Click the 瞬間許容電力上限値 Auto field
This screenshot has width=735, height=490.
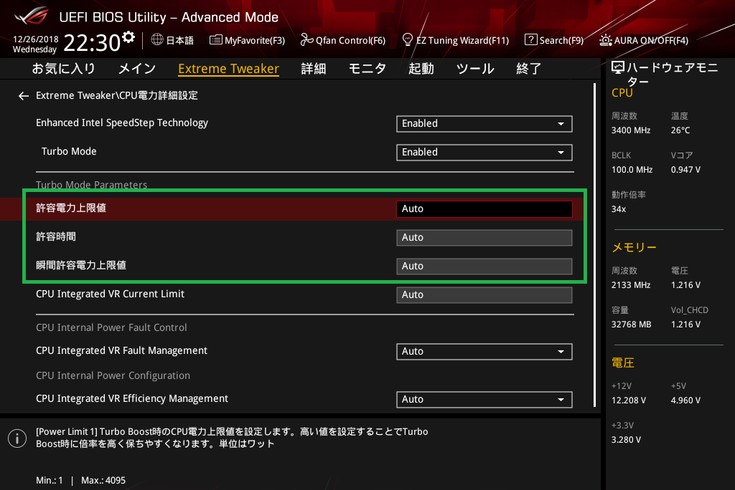(x=484, y=266)
